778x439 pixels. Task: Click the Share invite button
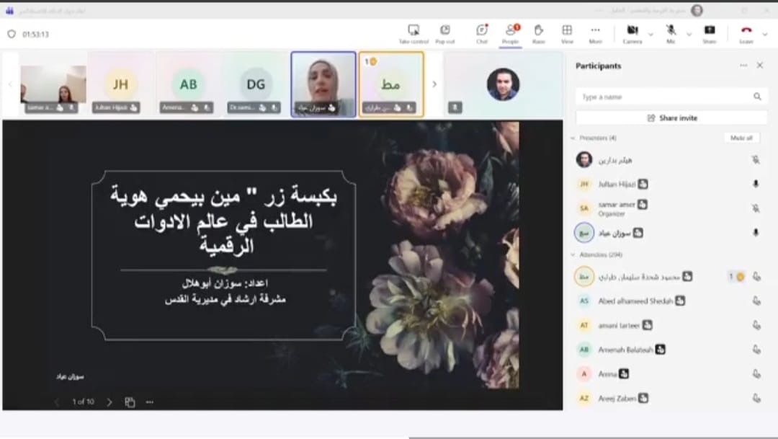click(671, 117)
